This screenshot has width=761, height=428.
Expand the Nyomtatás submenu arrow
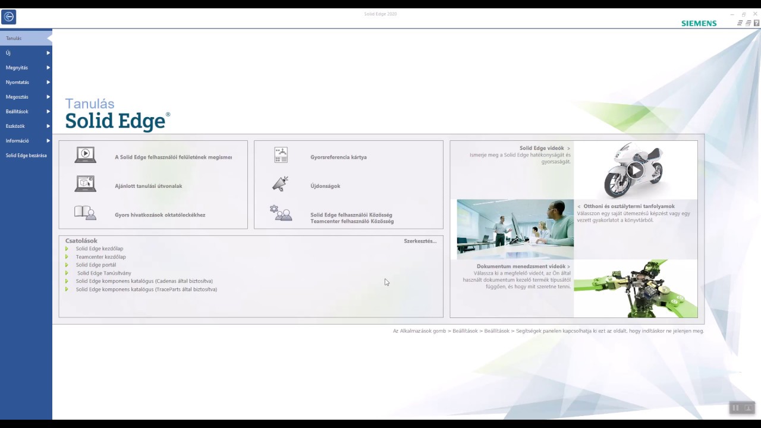pos(48,82)
